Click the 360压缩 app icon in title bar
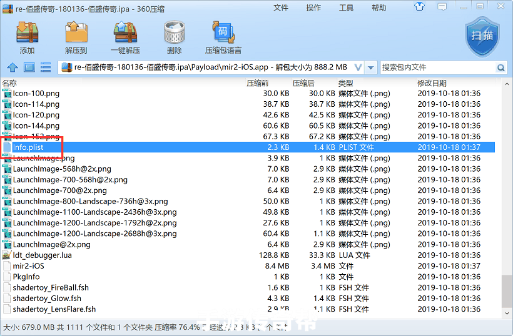The width and height of the screenshot is (513, 336). [x=8, y=8]
